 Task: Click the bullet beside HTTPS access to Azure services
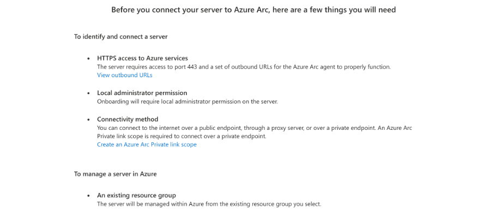(89, 59)
